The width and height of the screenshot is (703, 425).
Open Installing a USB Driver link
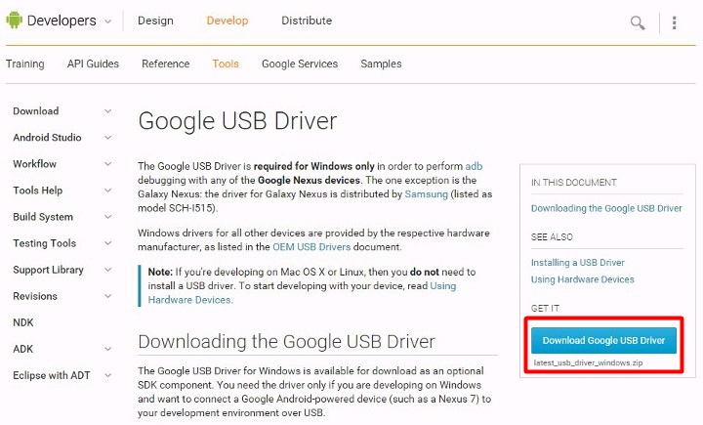pos(577,263)
